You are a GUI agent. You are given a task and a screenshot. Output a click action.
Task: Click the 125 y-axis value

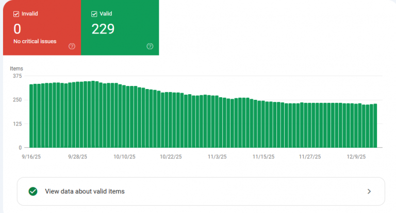click(17, 124)
